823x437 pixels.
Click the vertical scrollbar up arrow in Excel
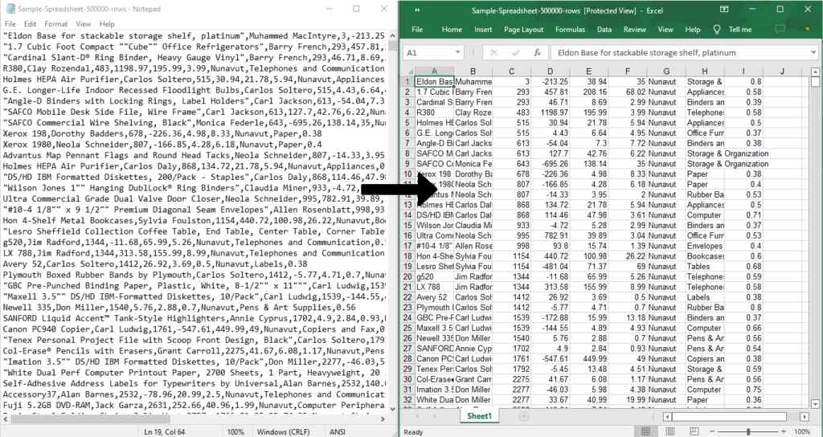(x=815, y=71)
